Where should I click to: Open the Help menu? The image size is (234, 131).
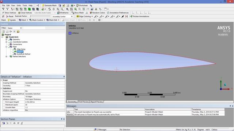(x=30, y=5)
